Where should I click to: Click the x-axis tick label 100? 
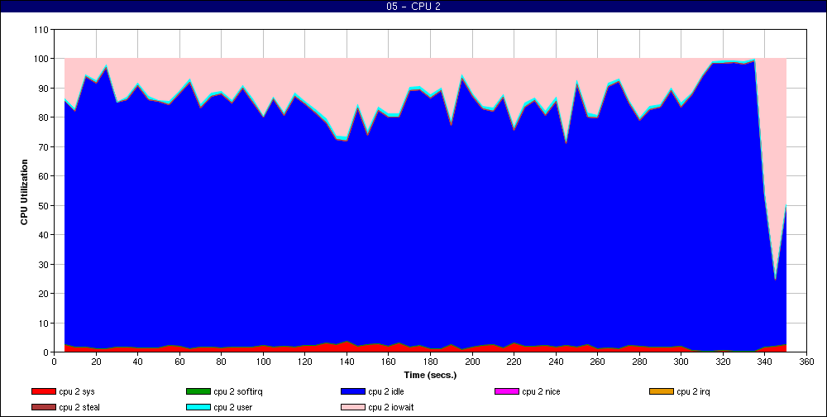point(263,362)
